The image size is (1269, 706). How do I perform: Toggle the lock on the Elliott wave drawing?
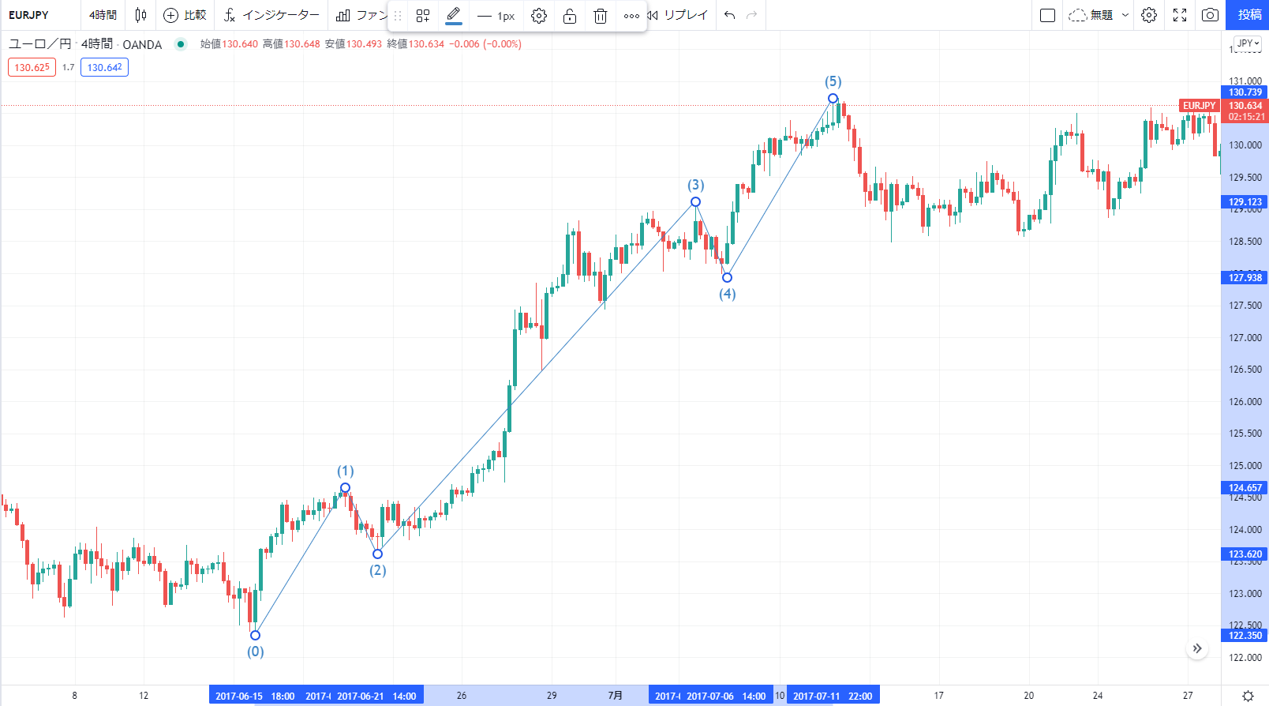pyautogui.click(x=570, y=16)
